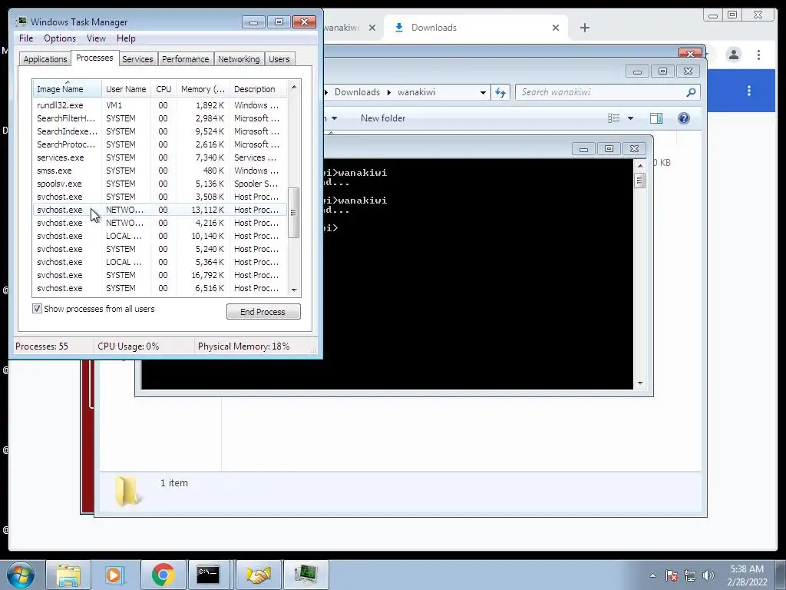This screenshot has height=590, width=786.
Task: Open the Task Manager Help menu
Action: click(x=126, y=38)
